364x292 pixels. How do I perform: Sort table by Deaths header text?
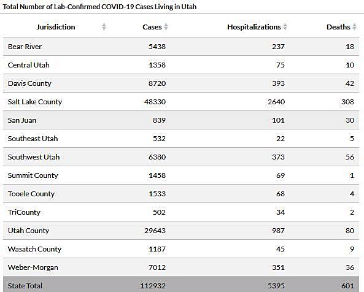(x=338, y=27)
